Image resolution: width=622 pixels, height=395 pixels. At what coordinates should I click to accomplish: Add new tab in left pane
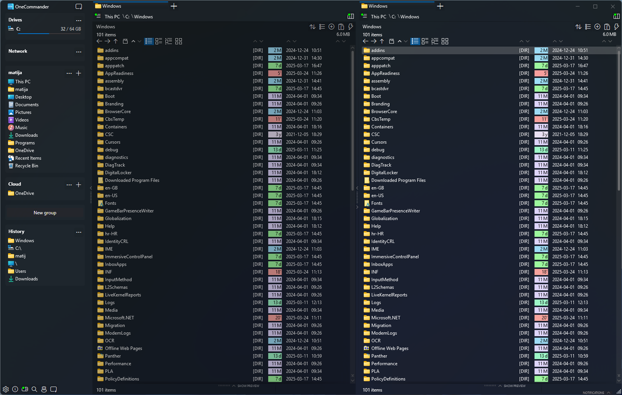[x=174, y=6]
